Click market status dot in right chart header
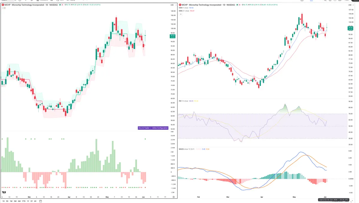 237,5
